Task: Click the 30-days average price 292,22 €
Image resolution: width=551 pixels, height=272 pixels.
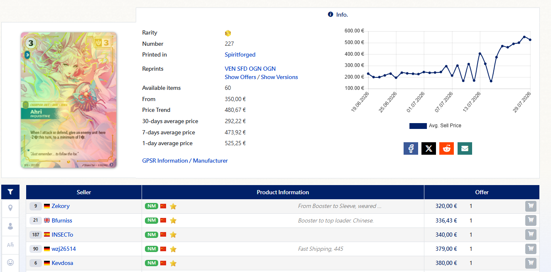Action: tap(235, 121)
